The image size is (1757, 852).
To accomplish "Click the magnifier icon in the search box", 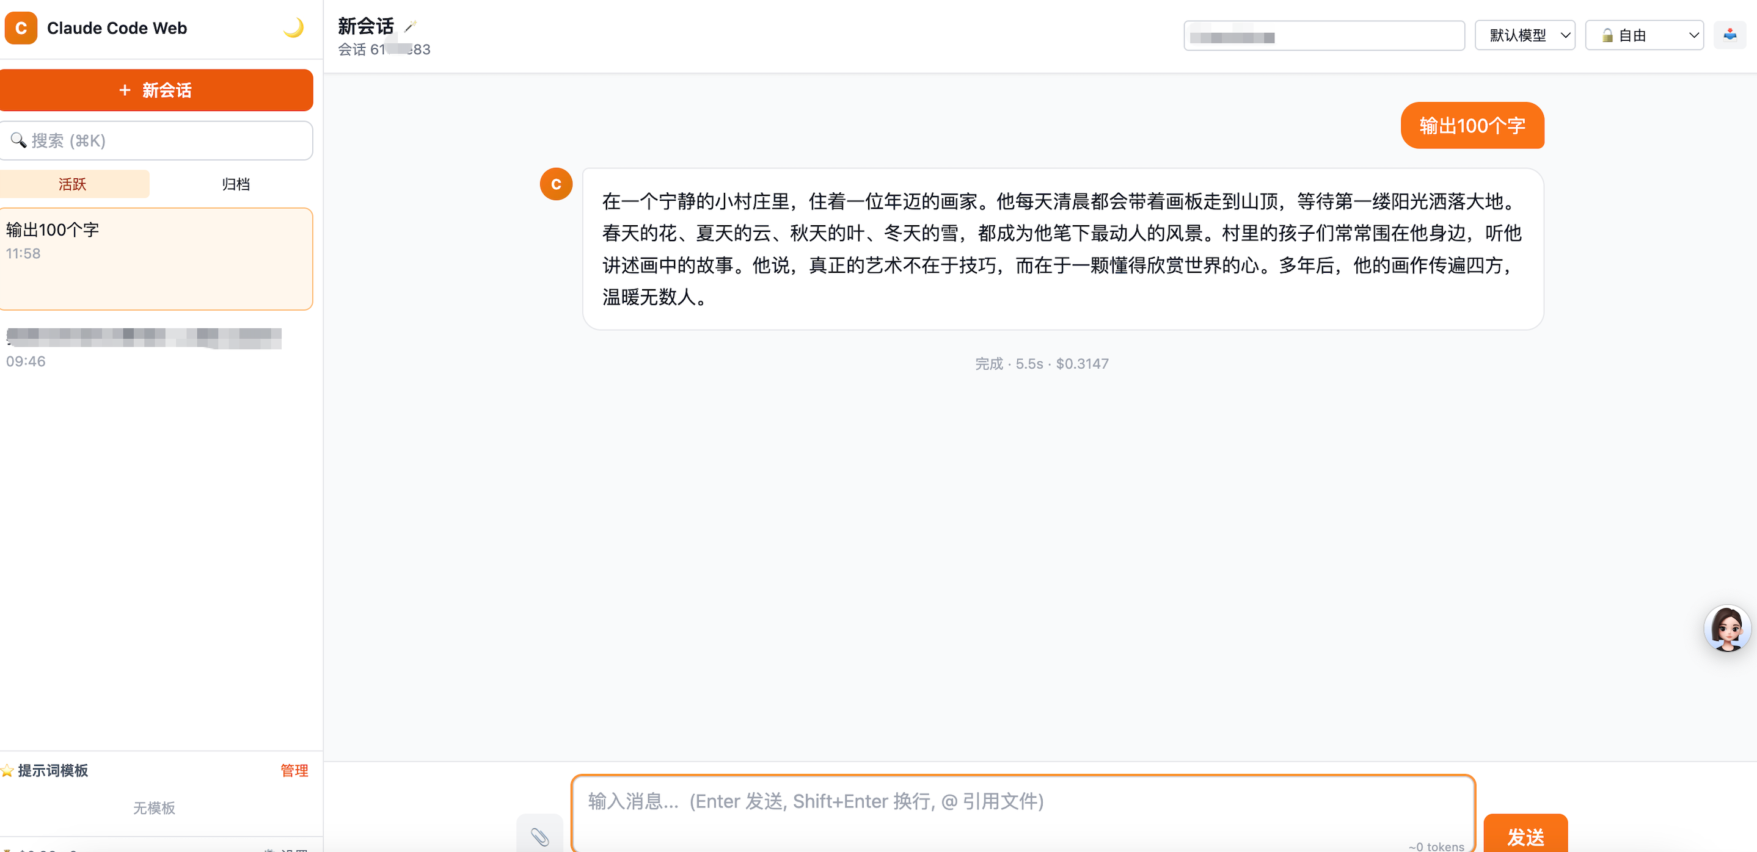I will coord(18,140).
